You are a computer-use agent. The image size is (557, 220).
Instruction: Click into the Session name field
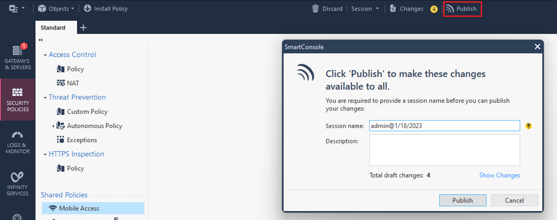tap(444, 126)
